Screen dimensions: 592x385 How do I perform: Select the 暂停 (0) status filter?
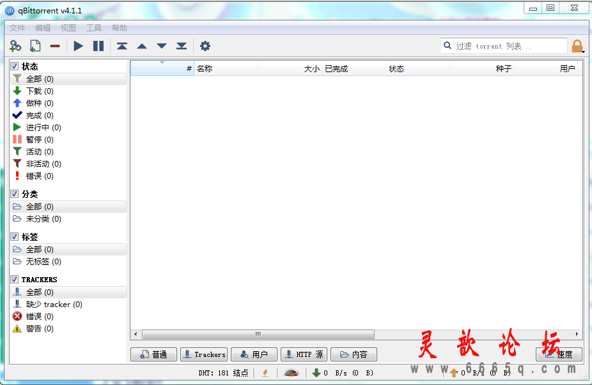(68, 140)
